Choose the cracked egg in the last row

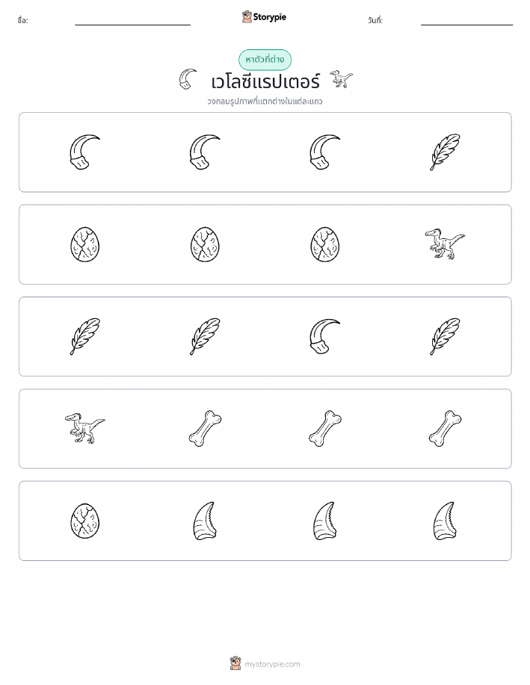pos(84,521)
